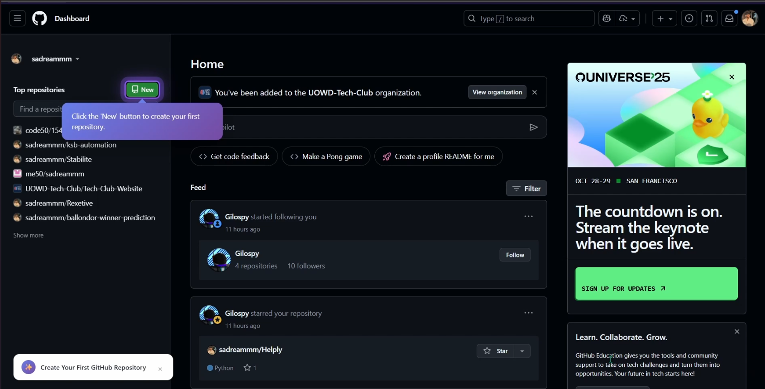Viewport: 765px width, 389px height.
Task: Open options menu on Gilospy starred repository card
Action: tap(528, 313)
